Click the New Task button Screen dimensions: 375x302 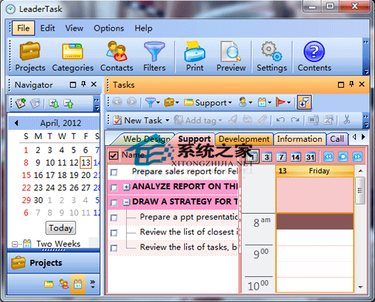tap(138, 120)
